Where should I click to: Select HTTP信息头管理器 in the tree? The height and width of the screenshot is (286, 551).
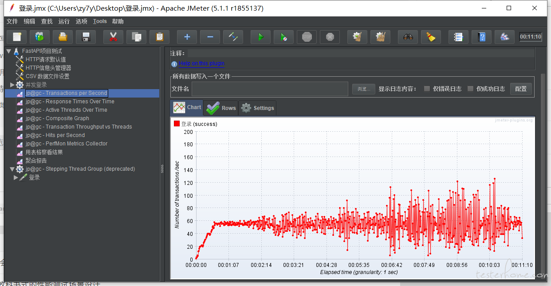[48, 68]
